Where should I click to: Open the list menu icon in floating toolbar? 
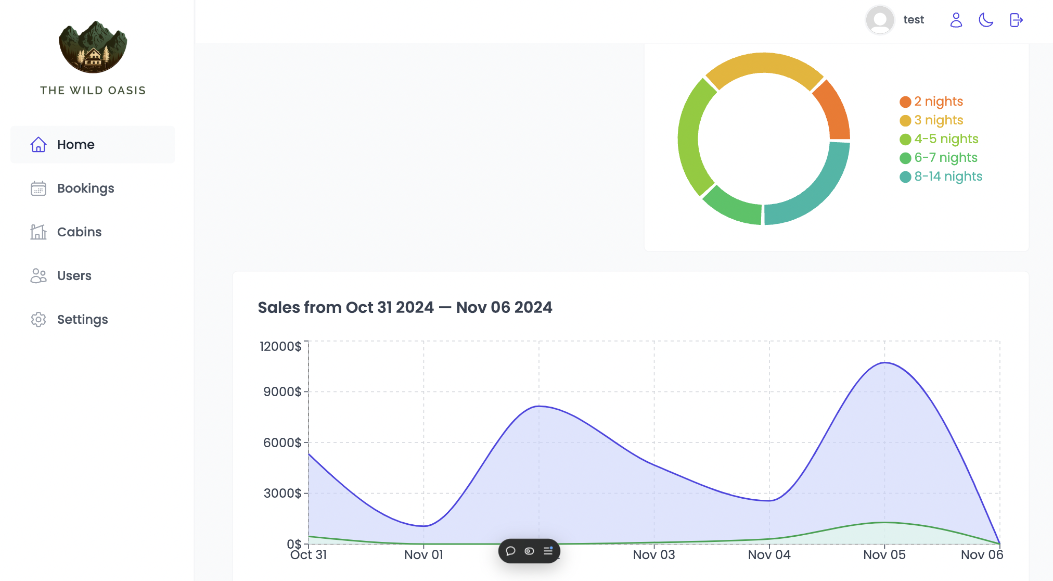pyautogui.click(x=548, y=551)
